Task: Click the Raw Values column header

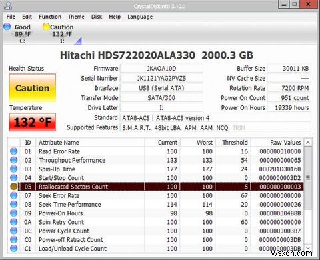Action: coord(277,143)
